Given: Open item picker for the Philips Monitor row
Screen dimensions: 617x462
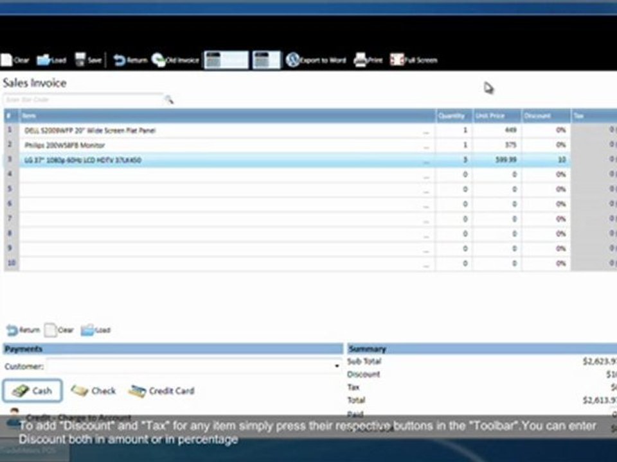Looking at the screenshot, I should click(426, 147).
